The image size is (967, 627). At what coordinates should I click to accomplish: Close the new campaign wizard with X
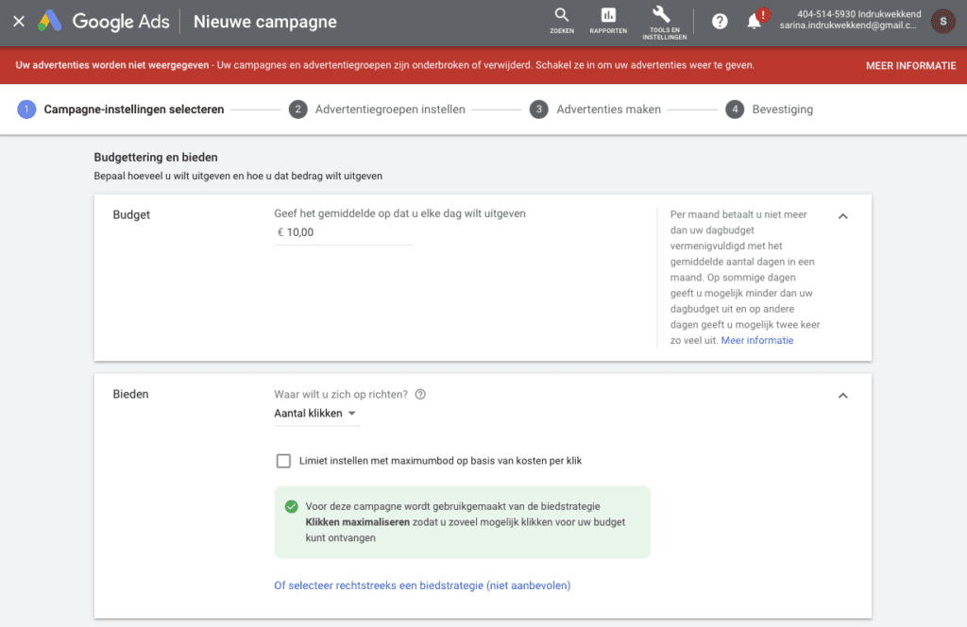(19, 22)
